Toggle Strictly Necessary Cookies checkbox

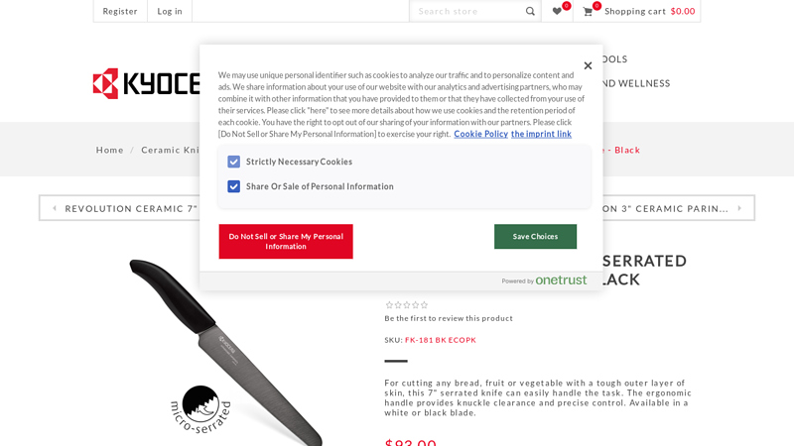tap(233, 162)
